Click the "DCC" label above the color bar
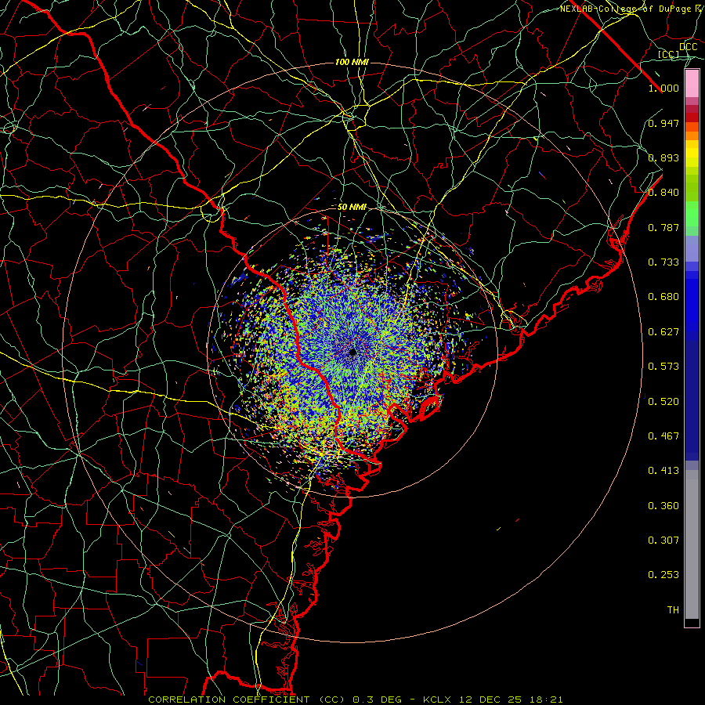This screenshot has width=705, height=705. tap(688, 47)
